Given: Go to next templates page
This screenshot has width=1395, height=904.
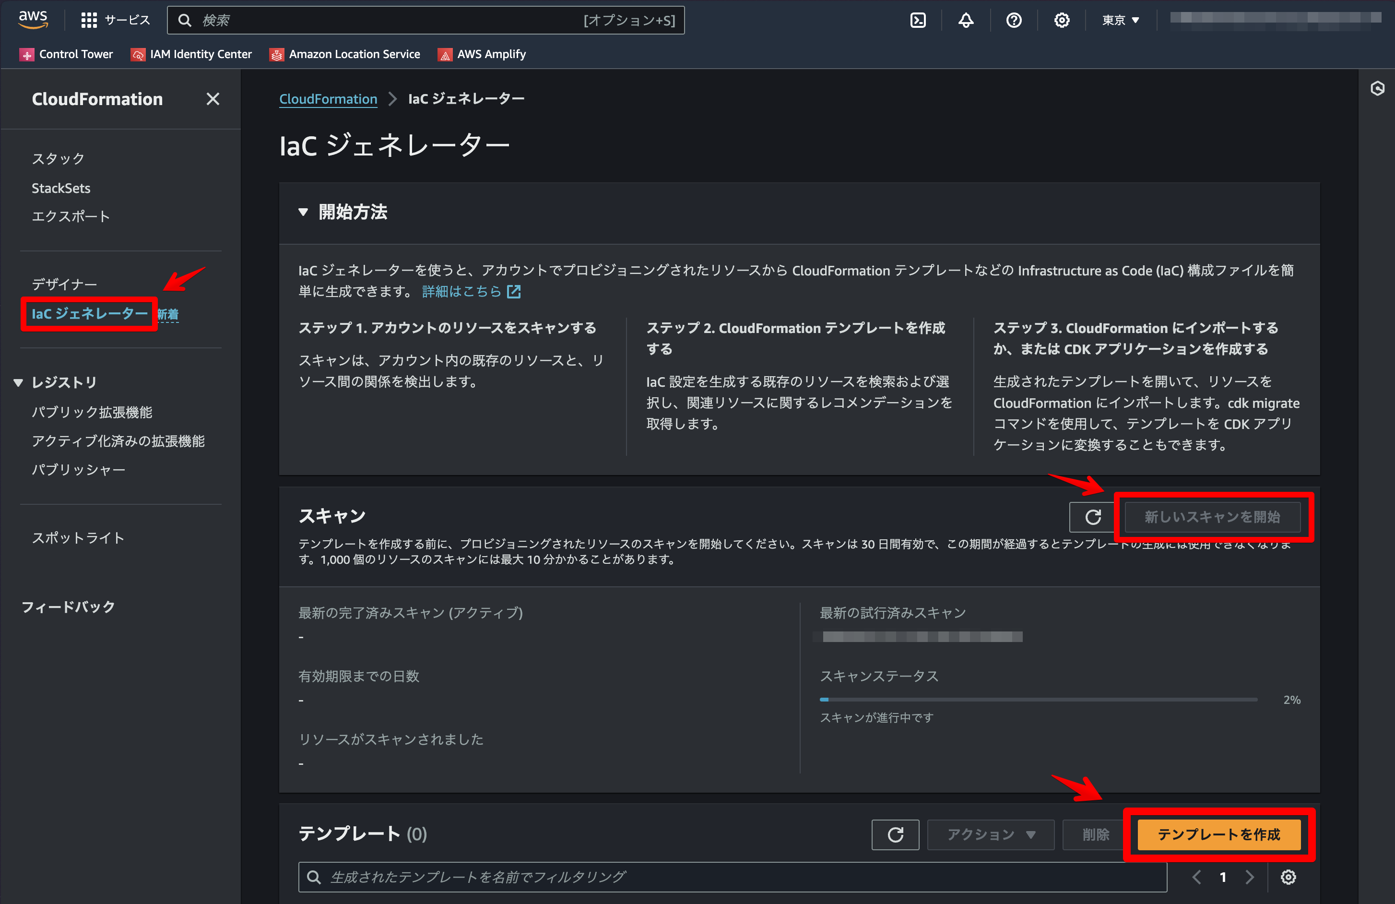Looking at the screenshot, I should 1250,877.
